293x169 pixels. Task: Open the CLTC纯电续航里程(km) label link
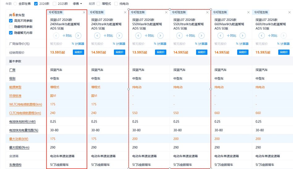point(25,113)
